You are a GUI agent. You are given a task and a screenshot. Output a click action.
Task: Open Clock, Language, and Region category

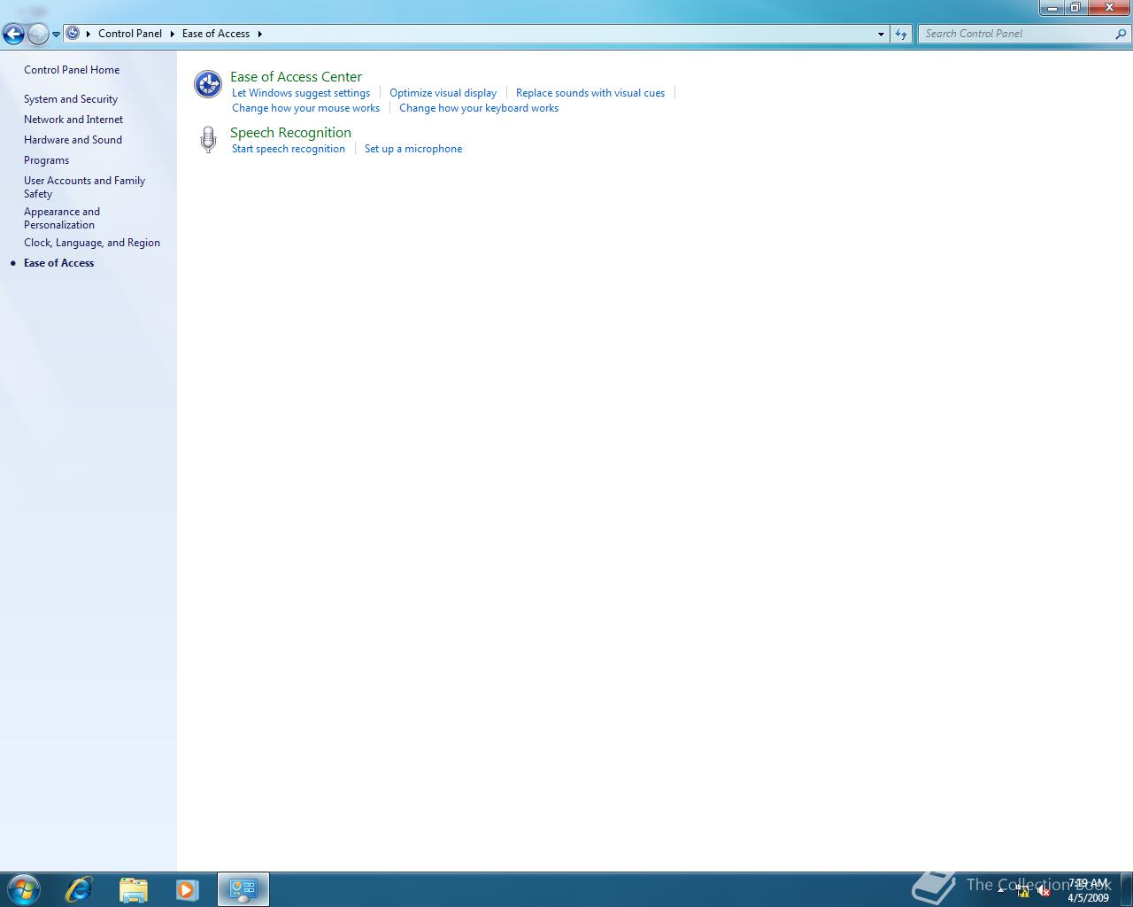92,243
